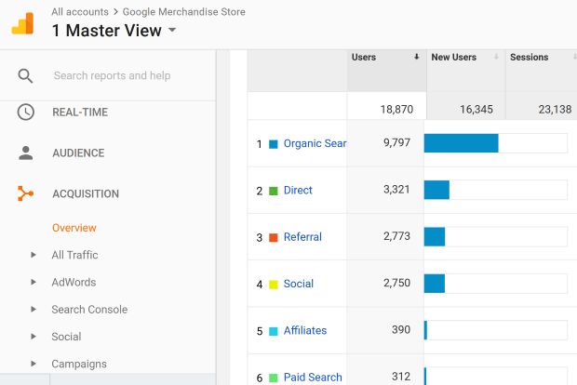Viewport: 577px width, 385px height.
Task: Open the AUDIENCE reports menu
Action: pyautogui.click(x=78, y=153)
